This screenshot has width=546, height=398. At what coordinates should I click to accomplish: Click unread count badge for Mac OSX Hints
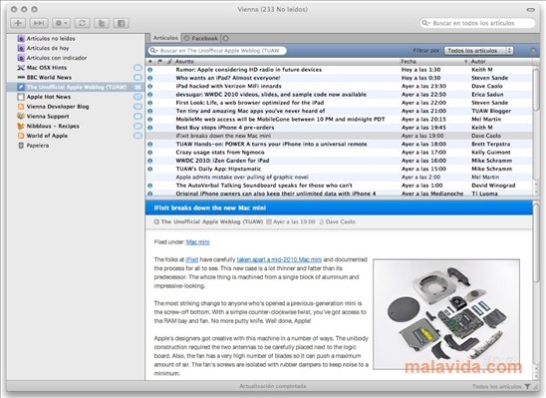pyautogui.click(x=137, y=68)
